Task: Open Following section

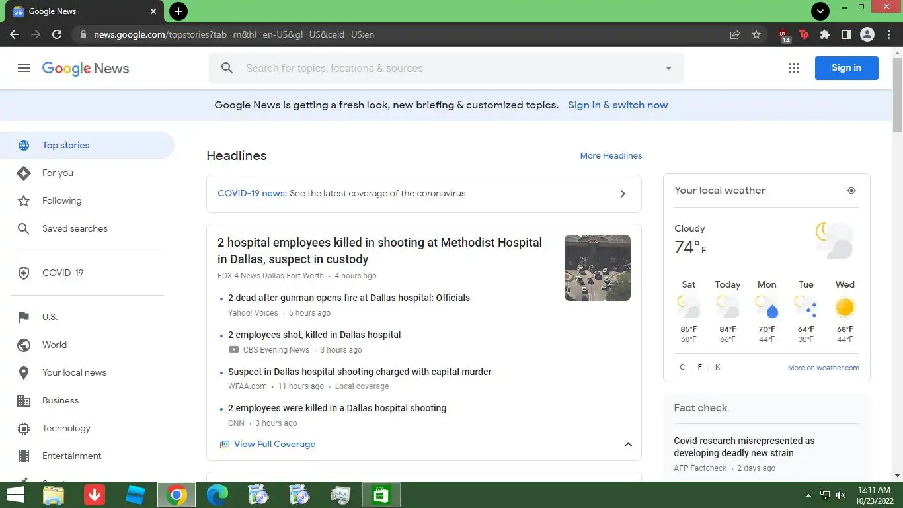Action: [x=87, y=201]
